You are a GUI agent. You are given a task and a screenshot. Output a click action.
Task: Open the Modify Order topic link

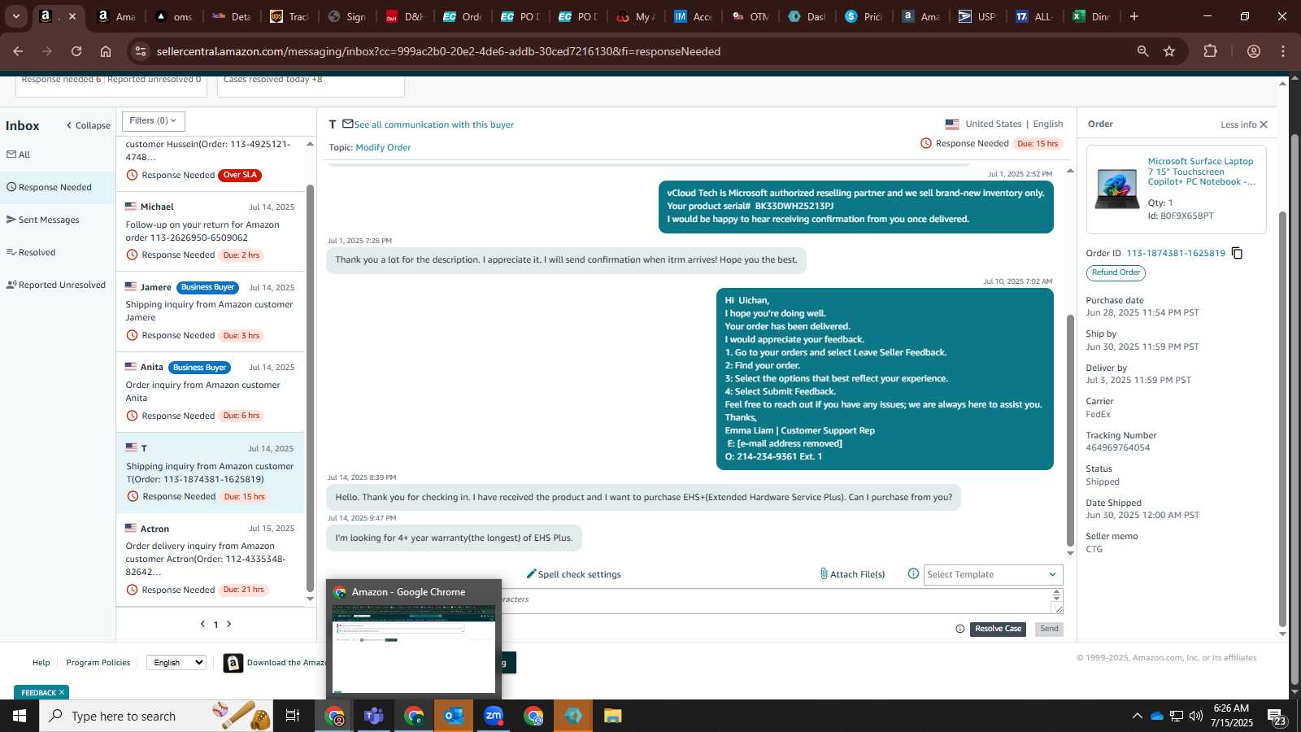point(383,147)
